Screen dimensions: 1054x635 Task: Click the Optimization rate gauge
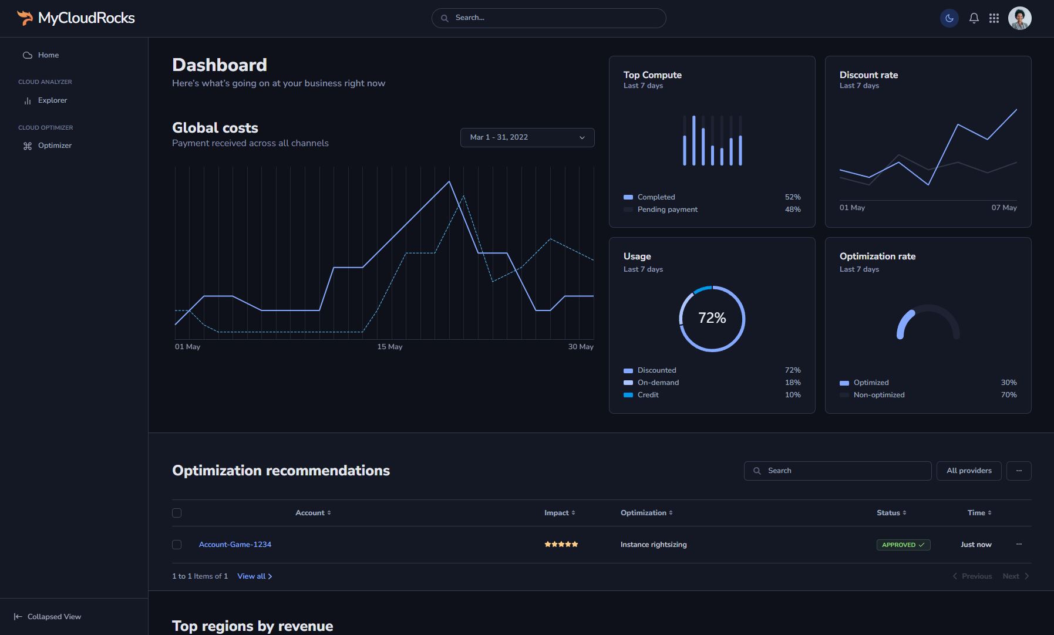[x=928, y=322]
